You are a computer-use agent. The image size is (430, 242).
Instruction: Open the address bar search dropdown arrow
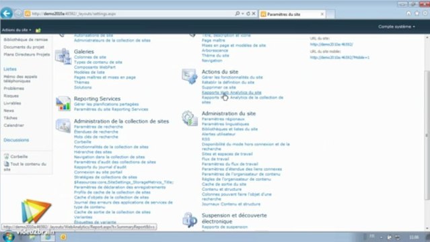(x=243, y=13)
